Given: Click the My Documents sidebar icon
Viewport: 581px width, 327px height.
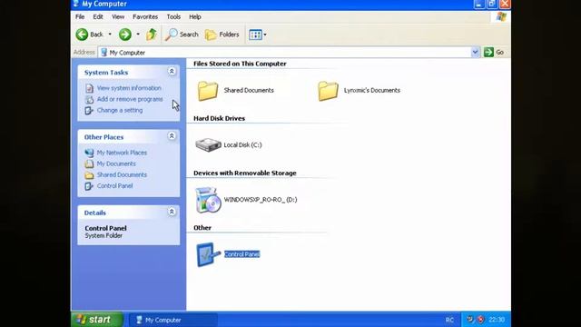Looking at the screenshot, I should click(89, 163).
